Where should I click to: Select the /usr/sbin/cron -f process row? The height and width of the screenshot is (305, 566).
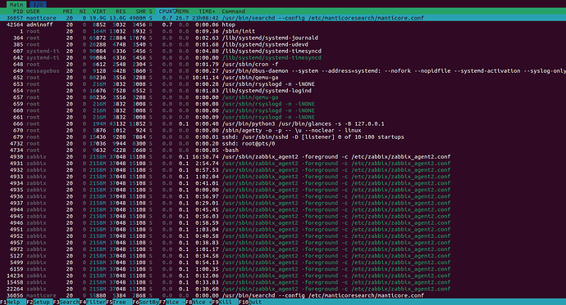tap(283, 65)
